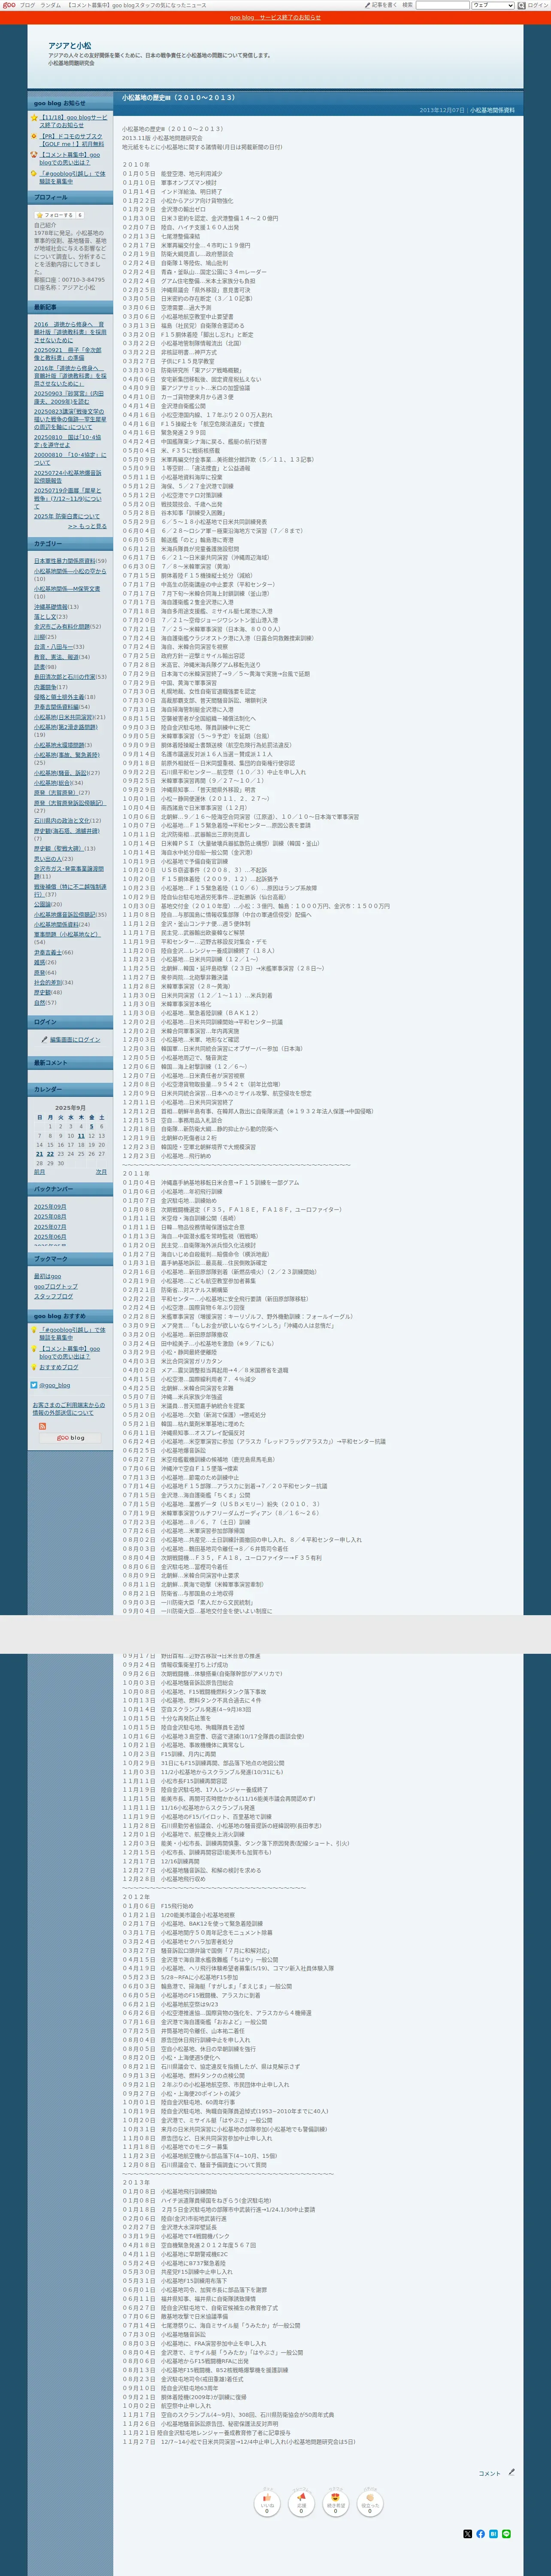This screenshot has height=2576, width=551.
Task: Open bookmark 最初はgoo
Action: click(47, 1277)
